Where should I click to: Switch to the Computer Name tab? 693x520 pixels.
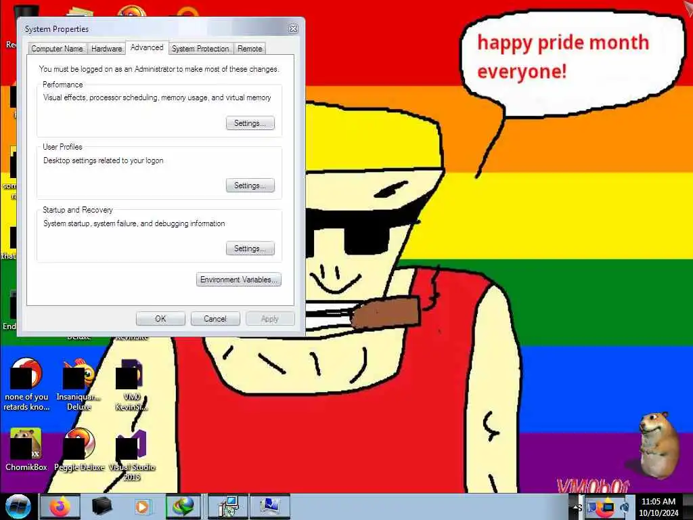click(x=57, y=49)
